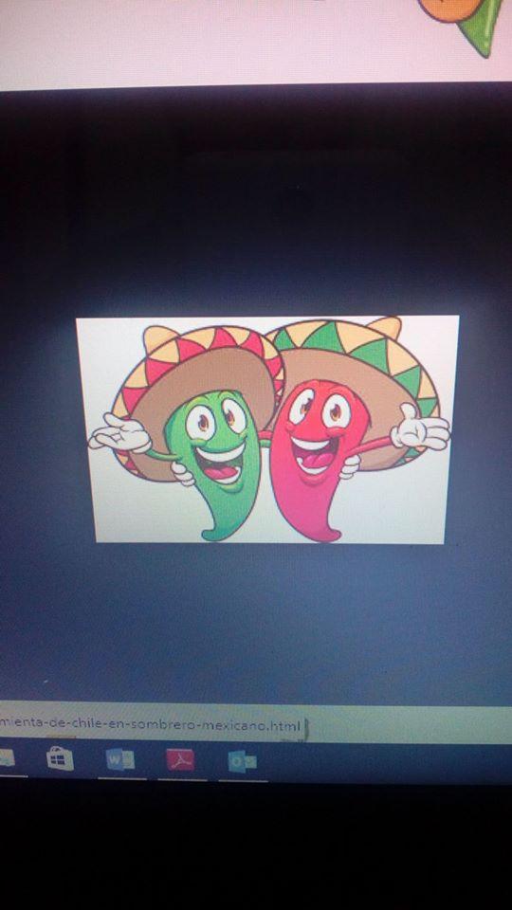The image size is (512, 910).
Task: Open the Microsoft Store taskbar icon
Action: pyautogui.click(x=61, y=759)
